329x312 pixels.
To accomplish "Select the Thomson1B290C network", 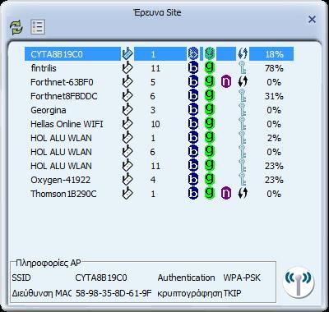I will click(159, 194).
